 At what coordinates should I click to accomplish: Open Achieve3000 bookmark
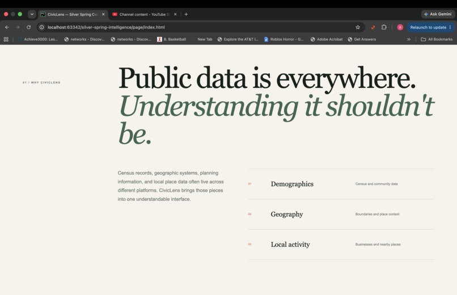pos(37,39)
